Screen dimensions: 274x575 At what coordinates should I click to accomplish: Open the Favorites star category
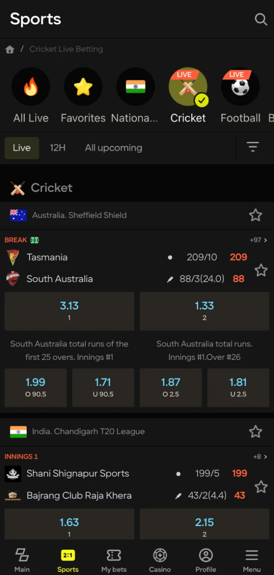pos(83,87)
